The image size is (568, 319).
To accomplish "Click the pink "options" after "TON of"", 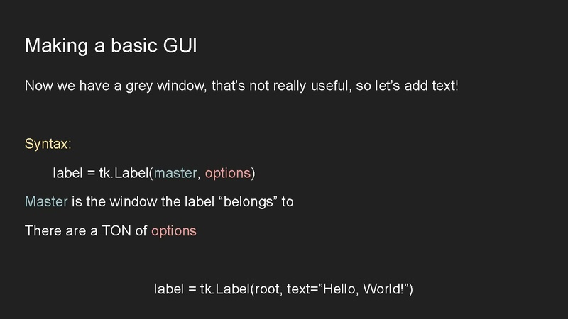I will [174, 231].
